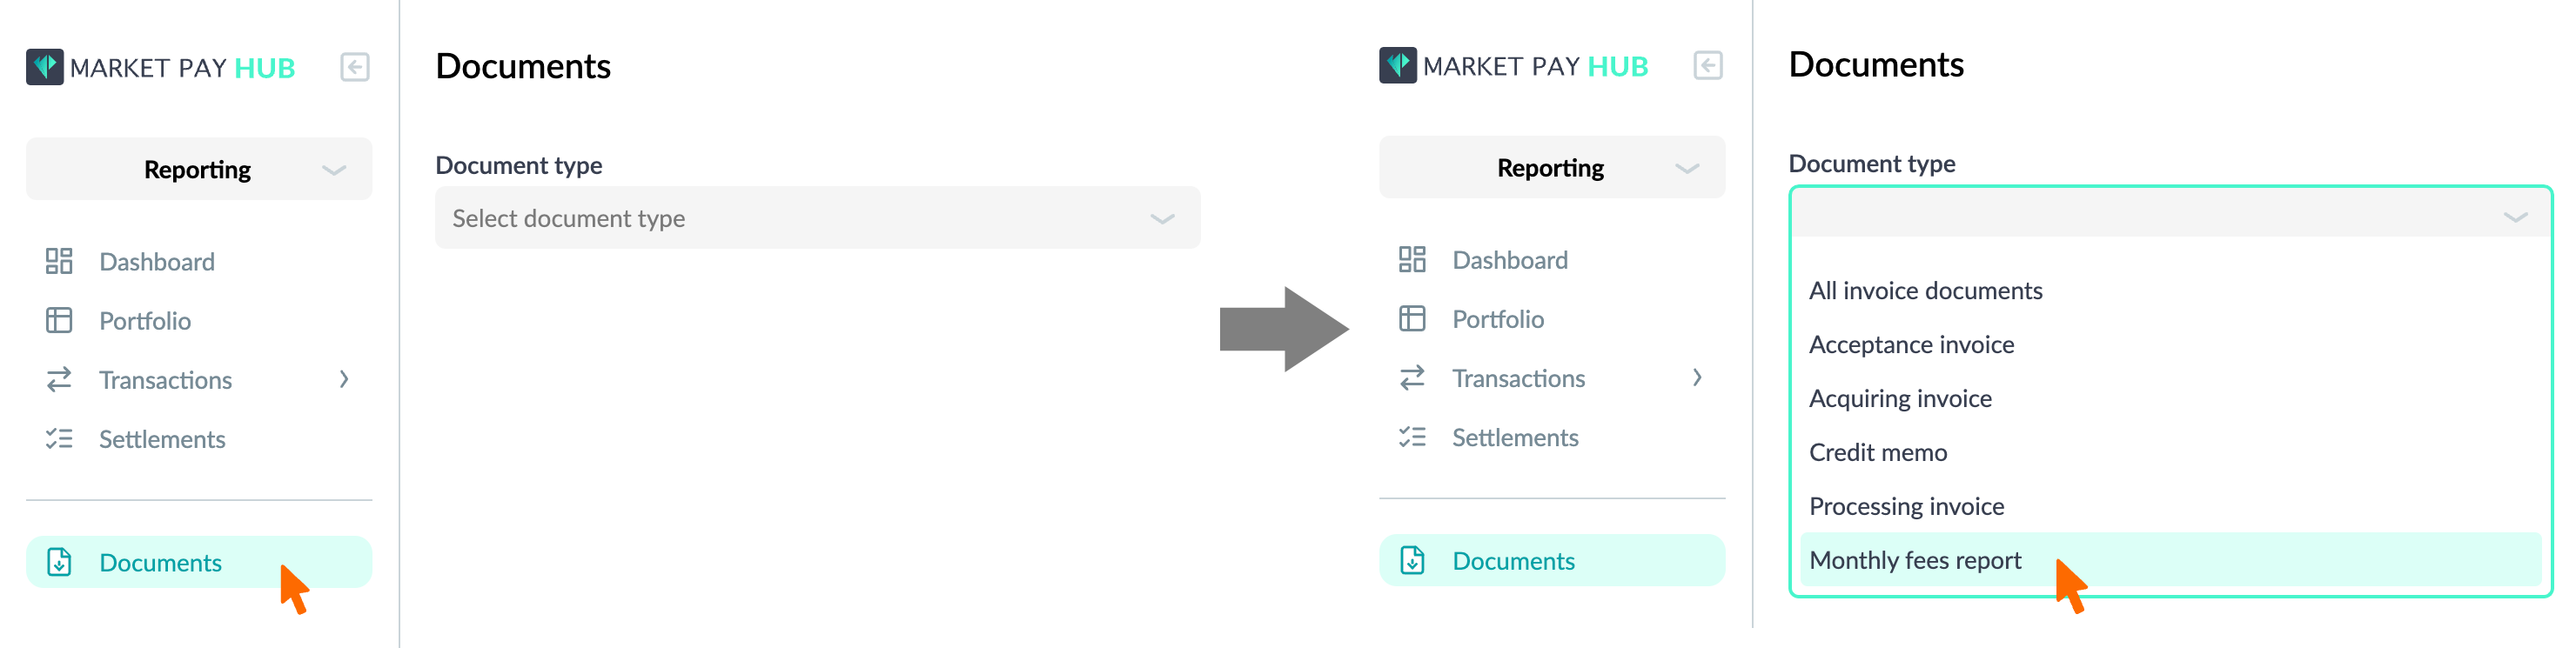Click the Documents file icon in left panel
This screenshot has height=648, width=2576.
pyautogui.click(x=59, y=562)
